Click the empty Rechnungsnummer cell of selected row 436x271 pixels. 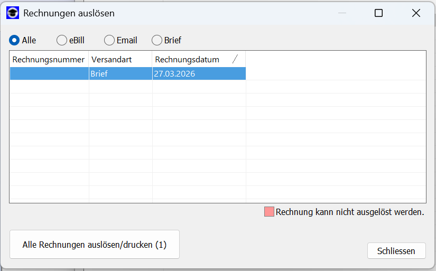point(49,73)
